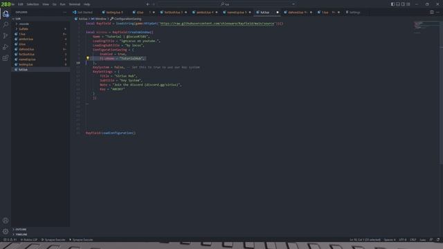Open the Go menu

(54, 4)
